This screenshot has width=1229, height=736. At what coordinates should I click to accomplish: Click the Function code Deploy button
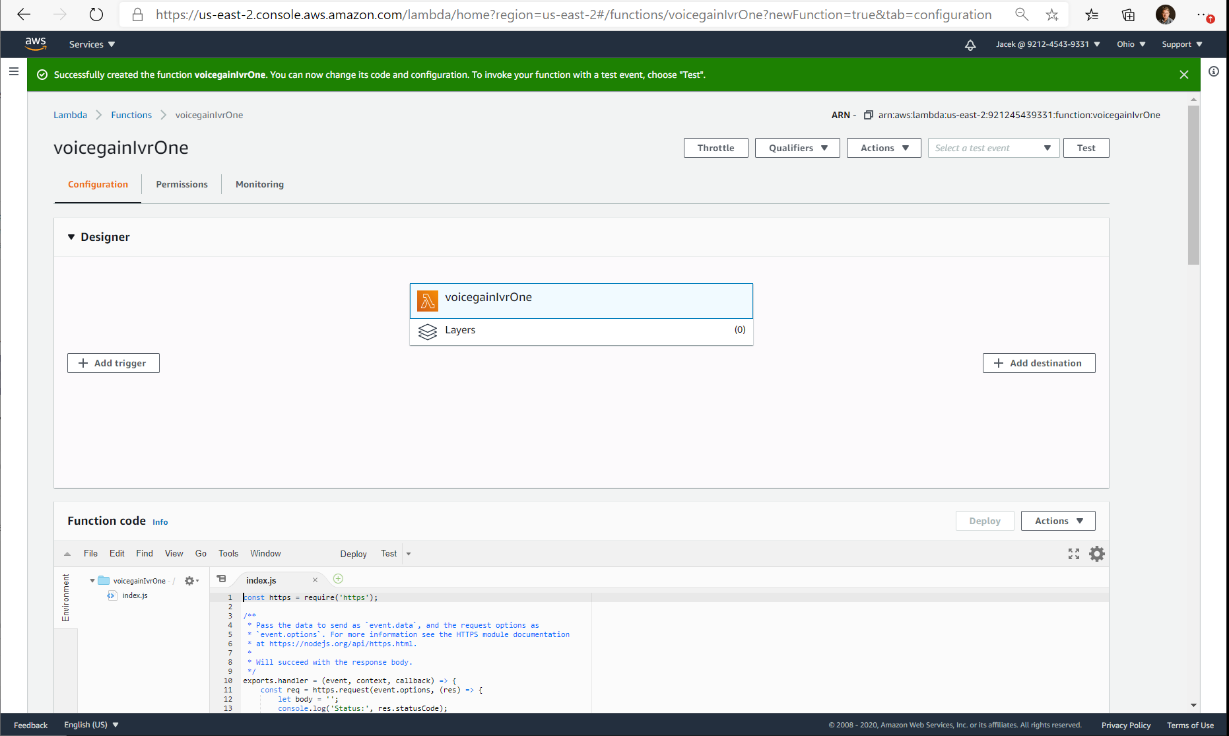click(985, 521)
